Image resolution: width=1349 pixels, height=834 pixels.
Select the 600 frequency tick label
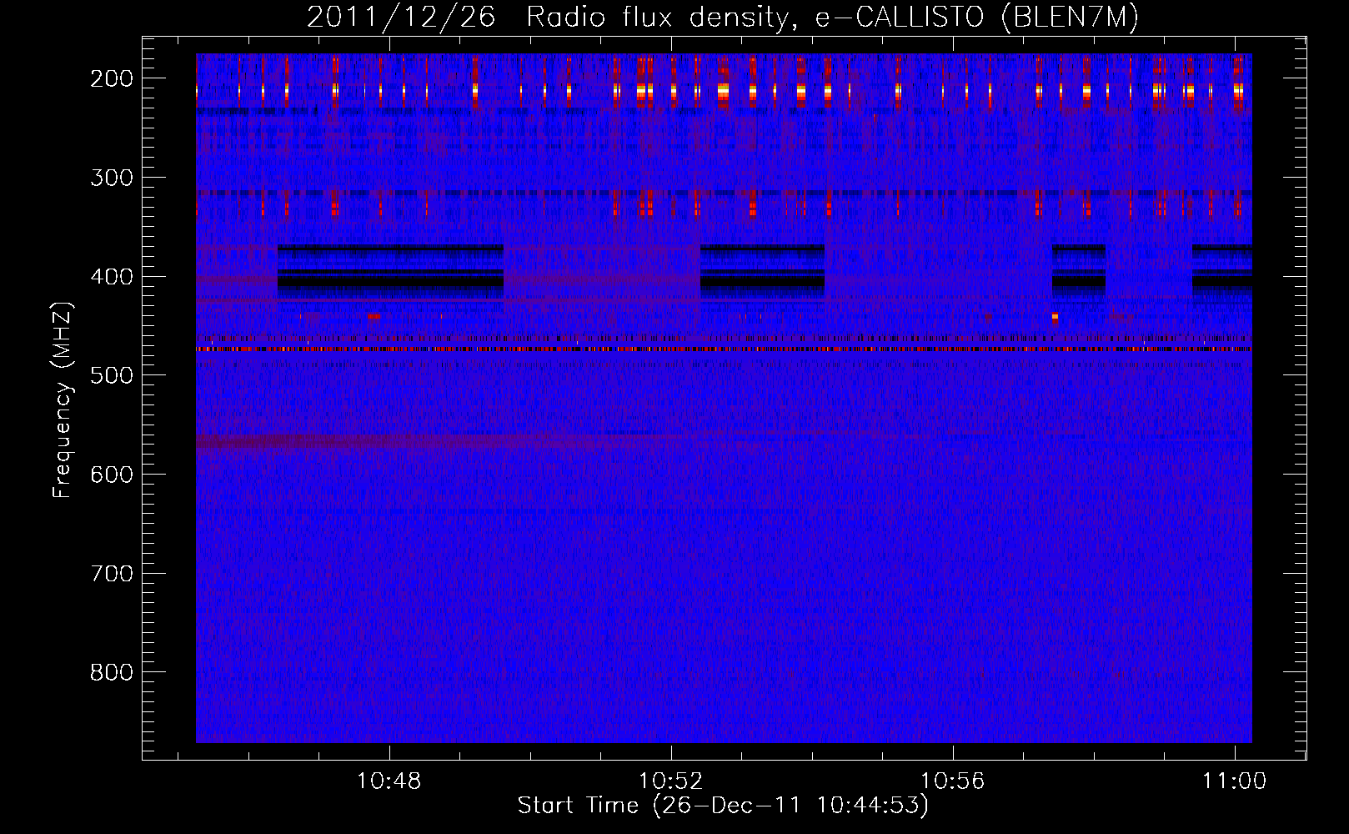click(x=112, y=475)
